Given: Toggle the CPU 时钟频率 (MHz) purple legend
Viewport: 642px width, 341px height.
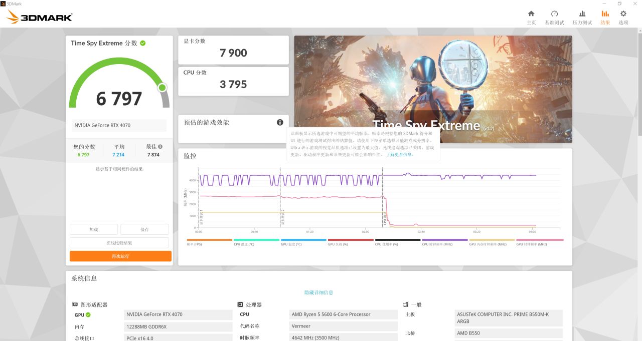Looking at the screenshot, I should tap(445, 242).
